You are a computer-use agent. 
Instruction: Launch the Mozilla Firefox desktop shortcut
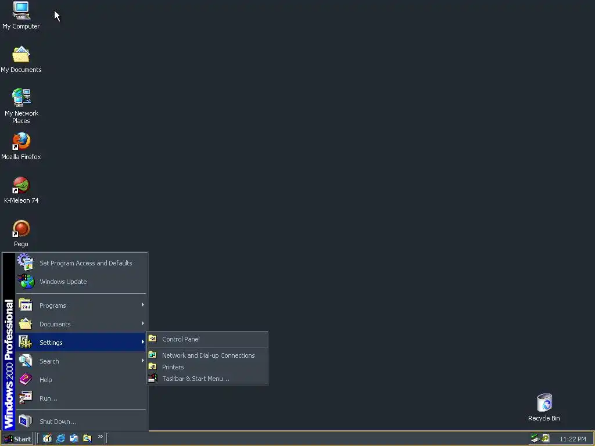click(x=21, y=146)
